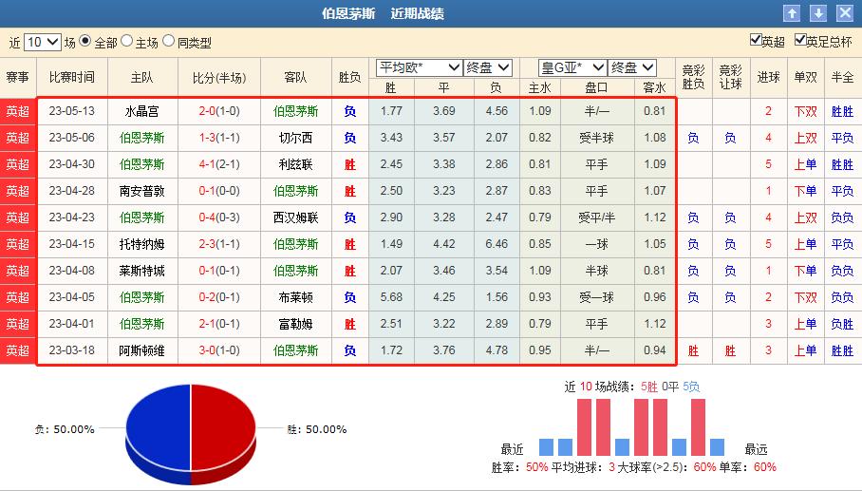Click date 23-04-28

(x=71, y=191)
